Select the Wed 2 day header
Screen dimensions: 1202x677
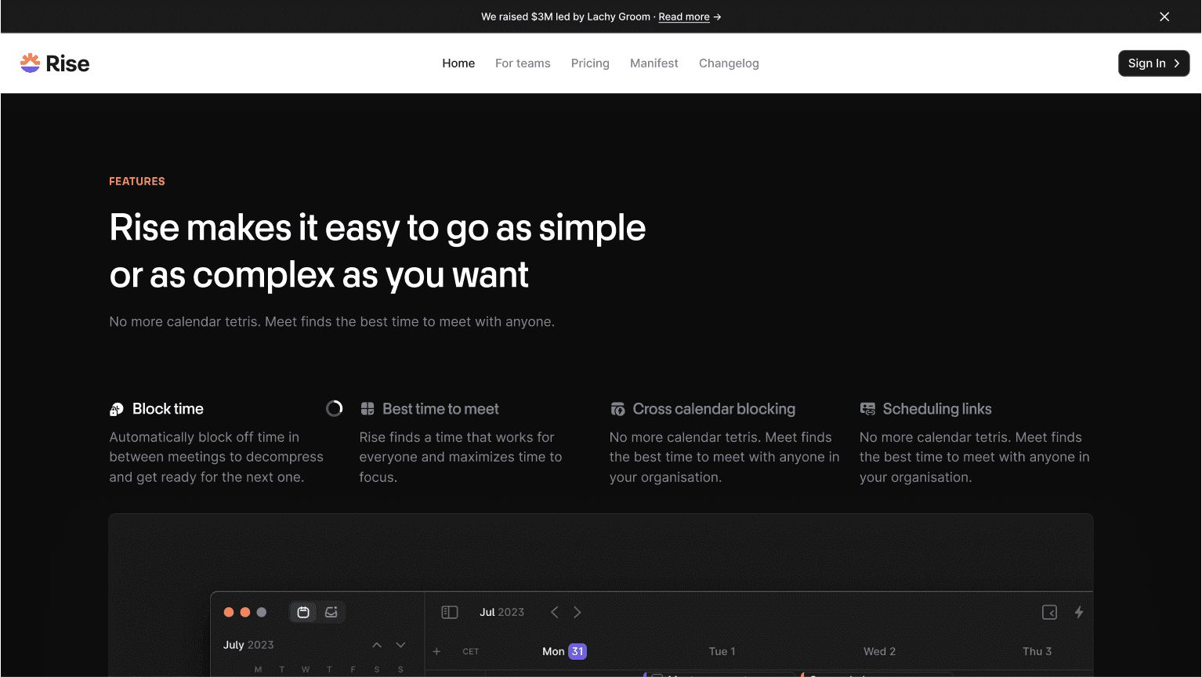click(x=879, y=651)
